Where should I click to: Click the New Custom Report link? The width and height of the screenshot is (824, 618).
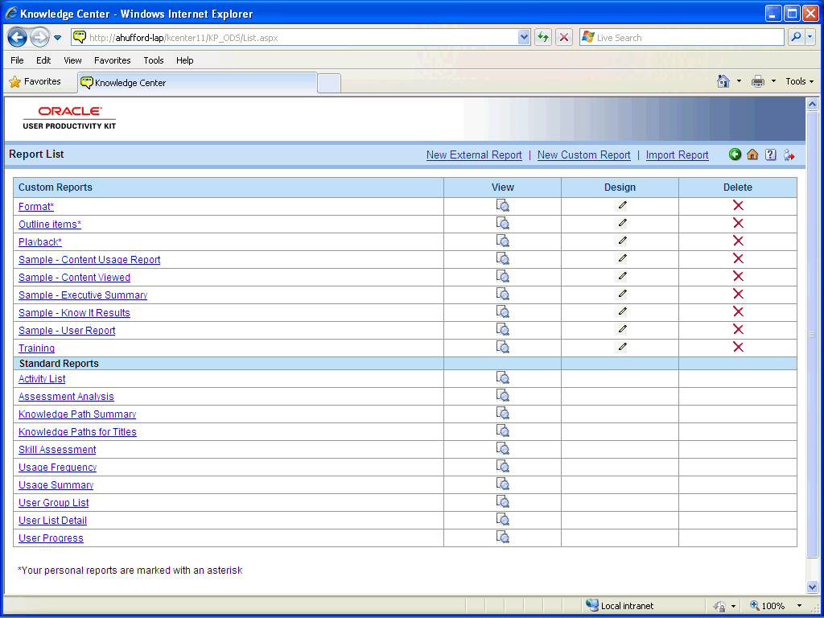pyautogui.click(x=584, y=155)
